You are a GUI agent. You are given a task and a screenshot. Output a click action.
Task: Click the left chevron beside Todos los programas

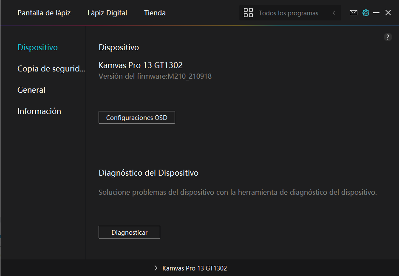334,13
